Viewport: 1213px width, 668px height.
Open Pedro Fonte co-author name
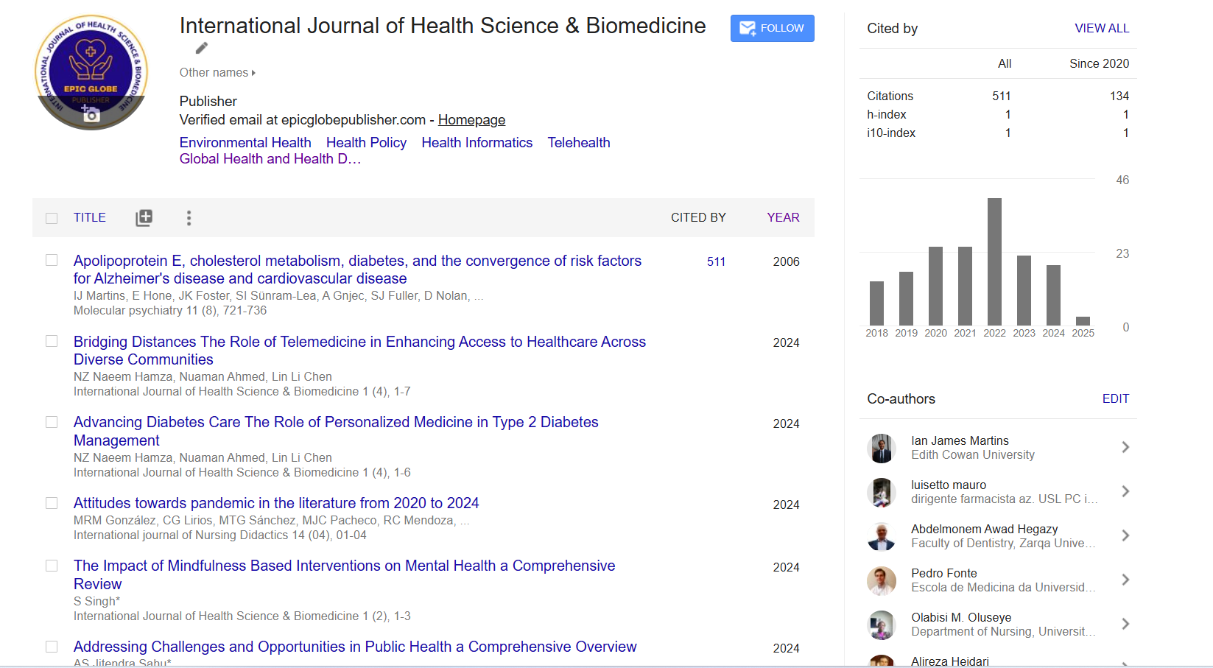[x=943, y=573]
